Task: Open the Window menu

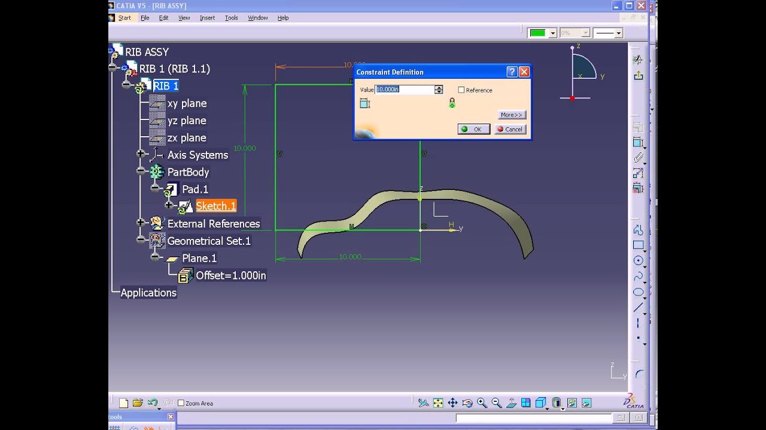Action: click(258, 18)
